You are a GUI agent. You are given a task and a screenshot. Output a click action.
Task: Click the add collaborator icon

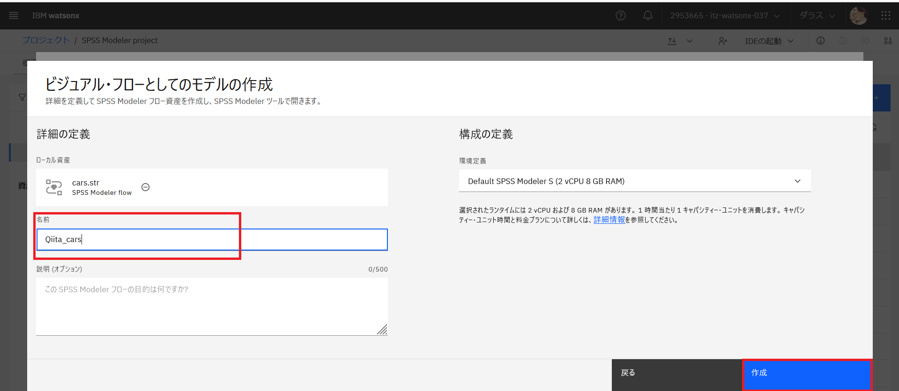[723, 41]
